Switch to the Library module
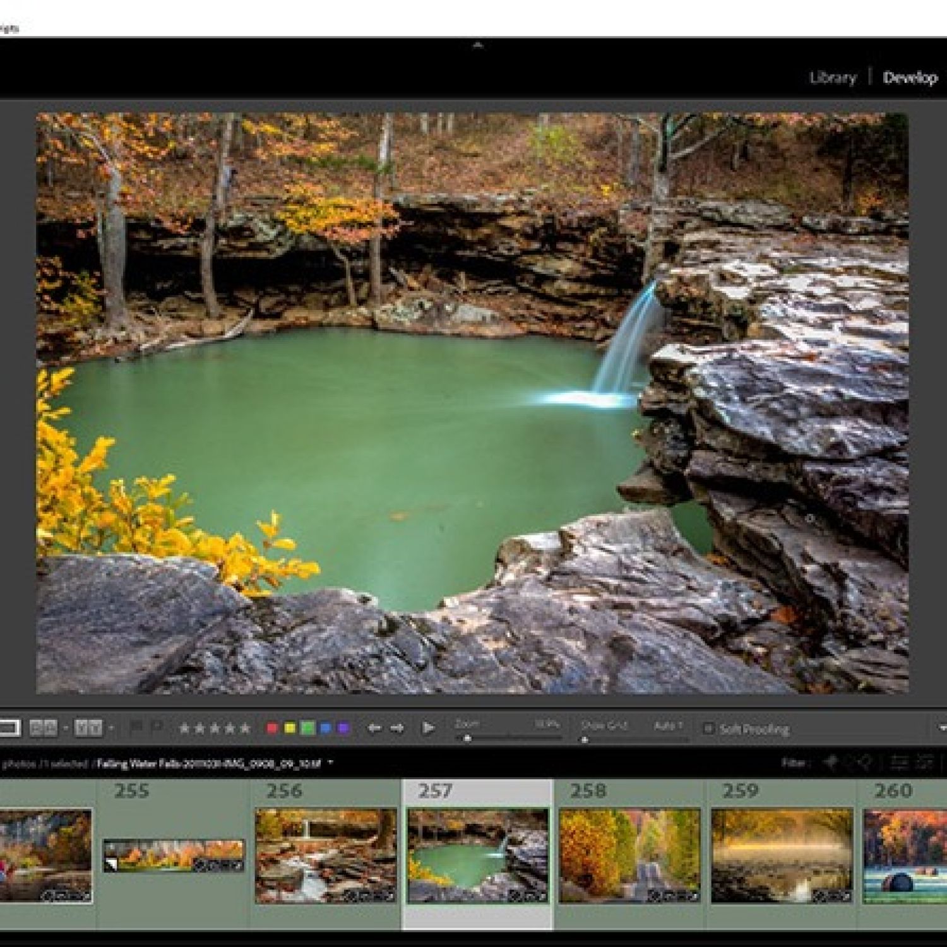This screenshot has width=947, height=947. 833,78
